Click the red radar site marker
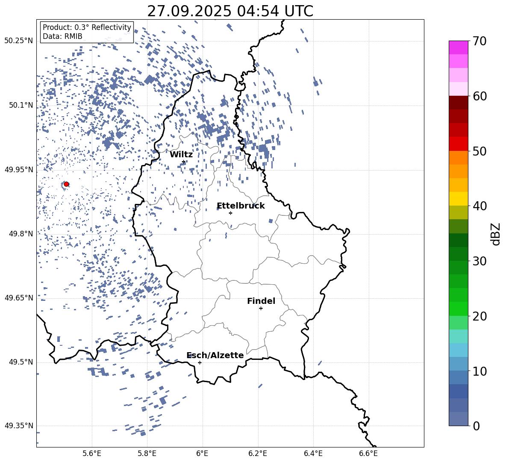The height and width of the screenshot is (462, 506). point(66,184)
